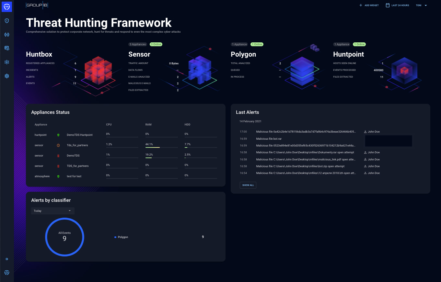Open the TONI user menu dropdown
This screenshot has height=282, width=441.
pos(422,5)
